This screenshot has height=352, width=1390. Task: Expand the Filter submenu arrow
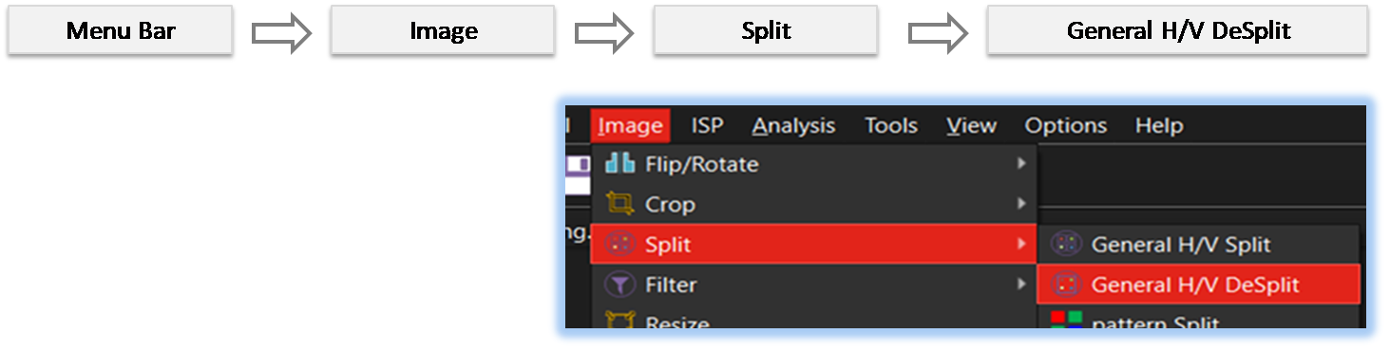[1021, 285]
